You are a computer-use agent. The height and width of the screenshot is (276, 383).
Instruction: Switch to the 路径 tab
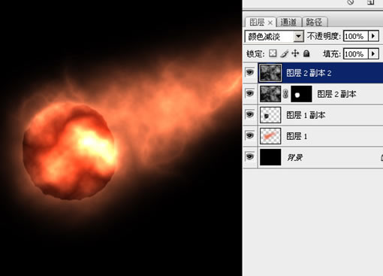(x=315, y=22)
